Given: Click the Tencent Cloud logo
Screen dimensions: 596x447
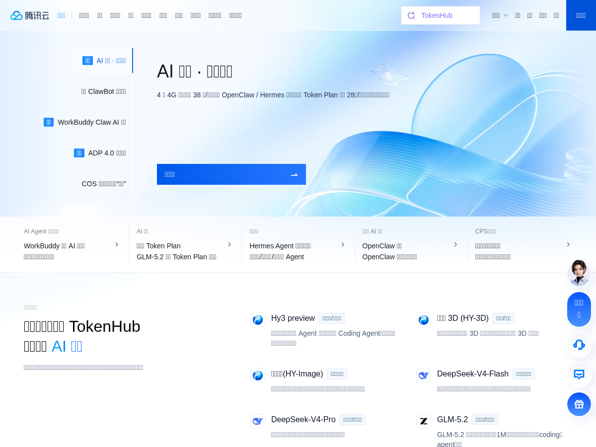Looking at the screenshot, I should click(30, 15).
